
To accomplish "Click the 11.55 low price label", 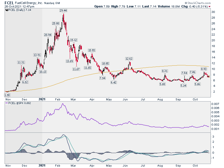I will (x=88, y=68).
